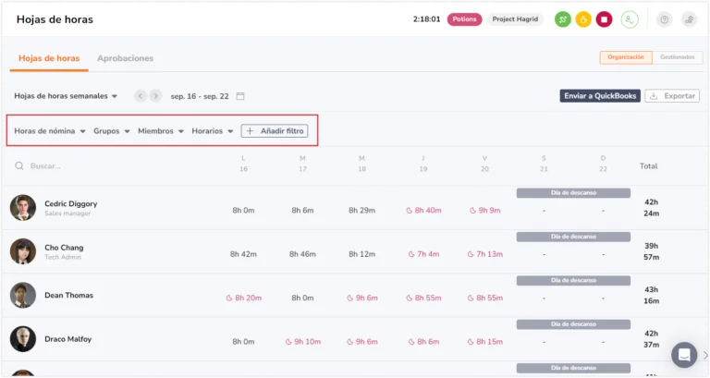The image size is (710, 378).
Task: Click the Exportar button
Action: click(x=672, y=96)
